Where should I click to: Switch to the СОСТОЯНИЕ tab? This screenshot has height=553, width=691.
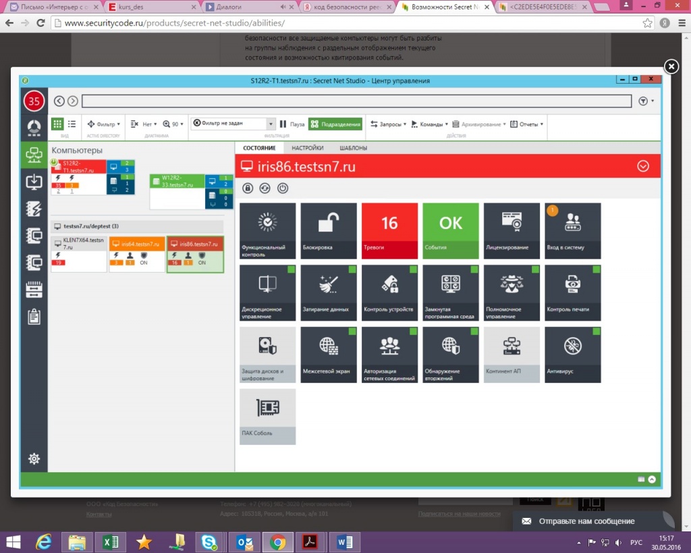click(x=260, y=148)
